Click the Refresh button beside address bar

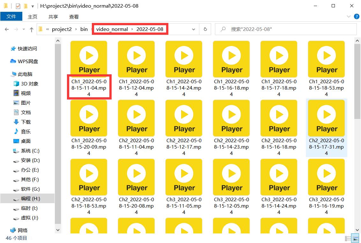point(205,29)
